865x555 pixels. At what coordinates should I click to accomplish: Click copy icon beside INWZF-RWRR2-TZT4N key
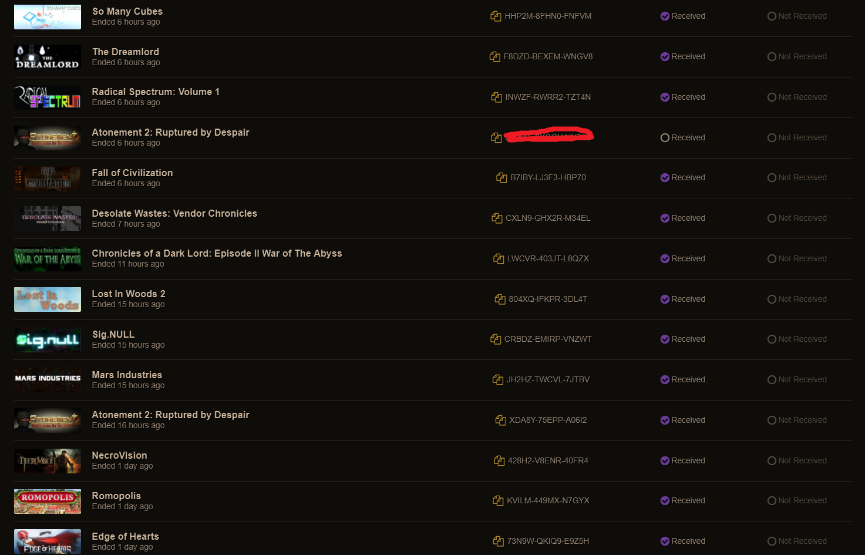[x=497, y=97]
